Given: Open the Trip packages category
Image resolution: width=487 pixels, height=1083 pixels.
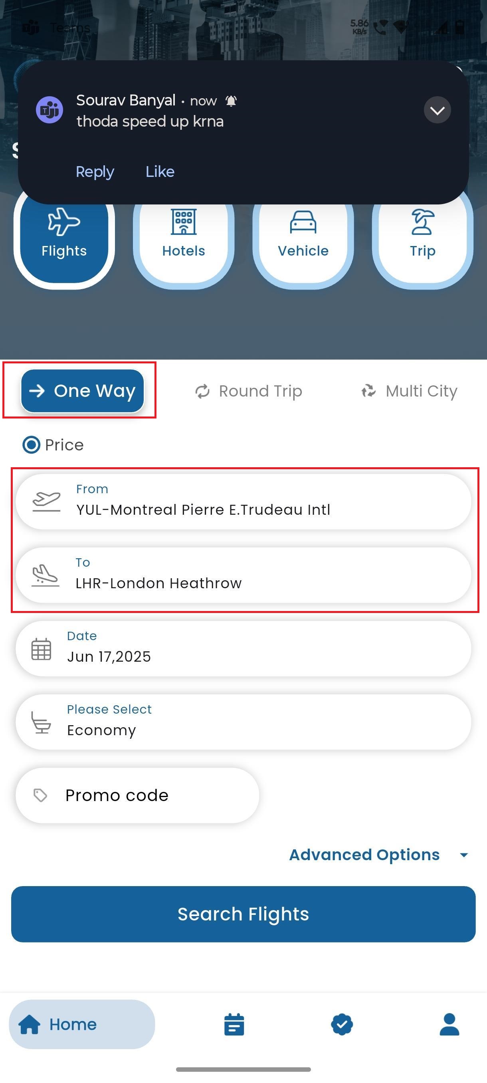Looking at the screenshot, I should (422, 236).
